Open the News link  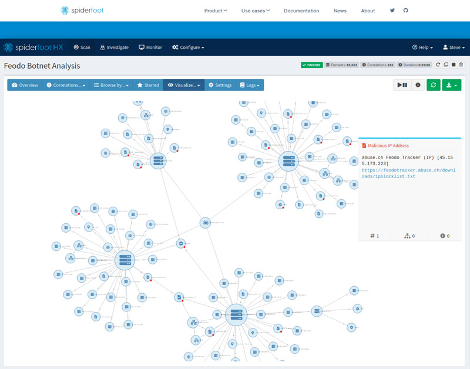[340, 11]
